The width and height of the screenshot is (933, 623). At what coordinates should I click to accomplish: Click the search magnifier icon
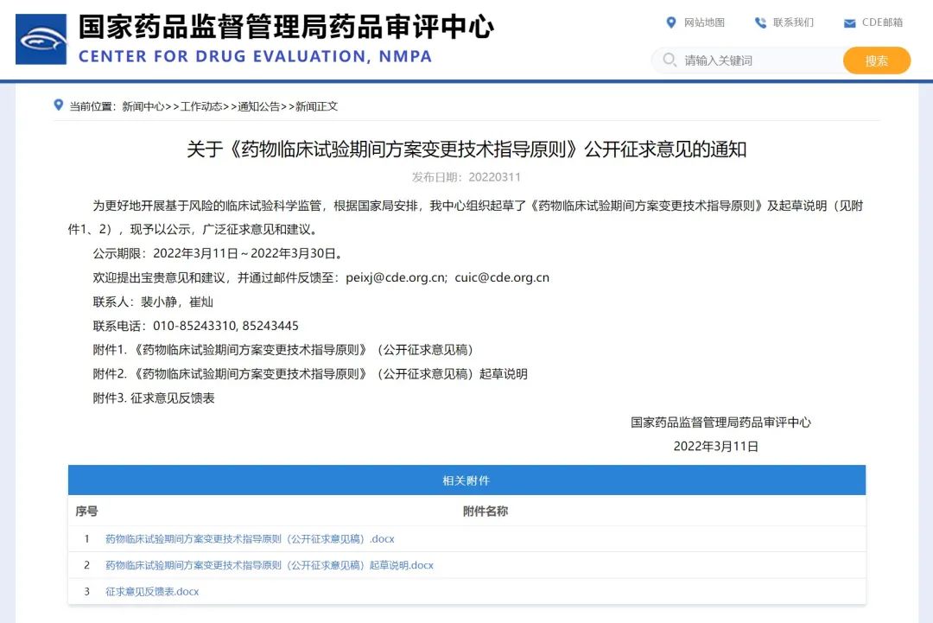(670, 60)
